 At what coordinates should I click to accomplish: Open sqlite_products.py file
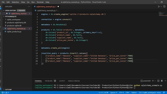(14, 32)
